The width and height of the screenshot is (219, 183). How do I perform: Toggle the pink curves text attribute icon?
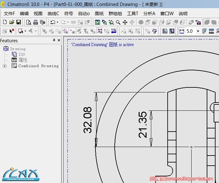point(65,31)
